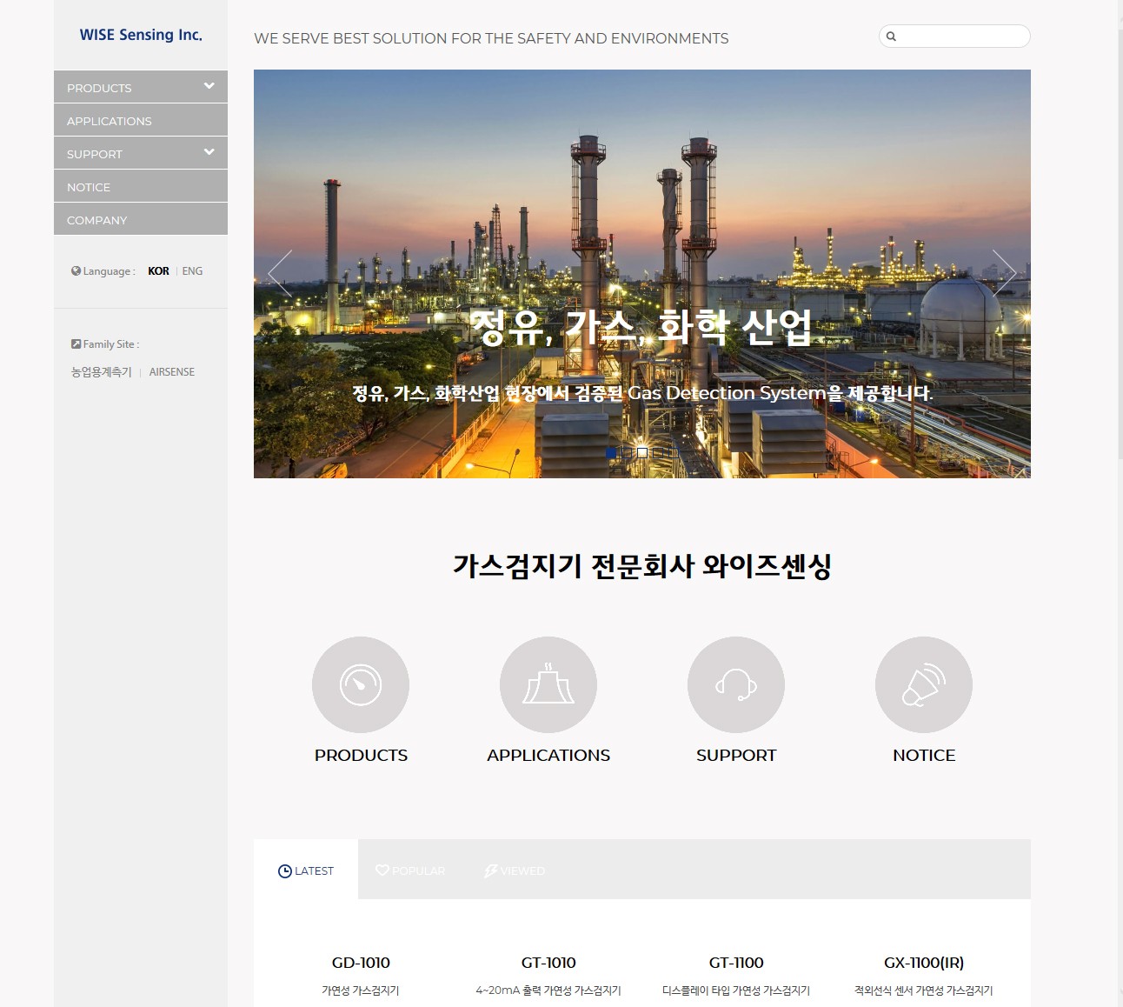Open the AIRSENSE family site link
1123x1007 pixels.
(171, 372)
